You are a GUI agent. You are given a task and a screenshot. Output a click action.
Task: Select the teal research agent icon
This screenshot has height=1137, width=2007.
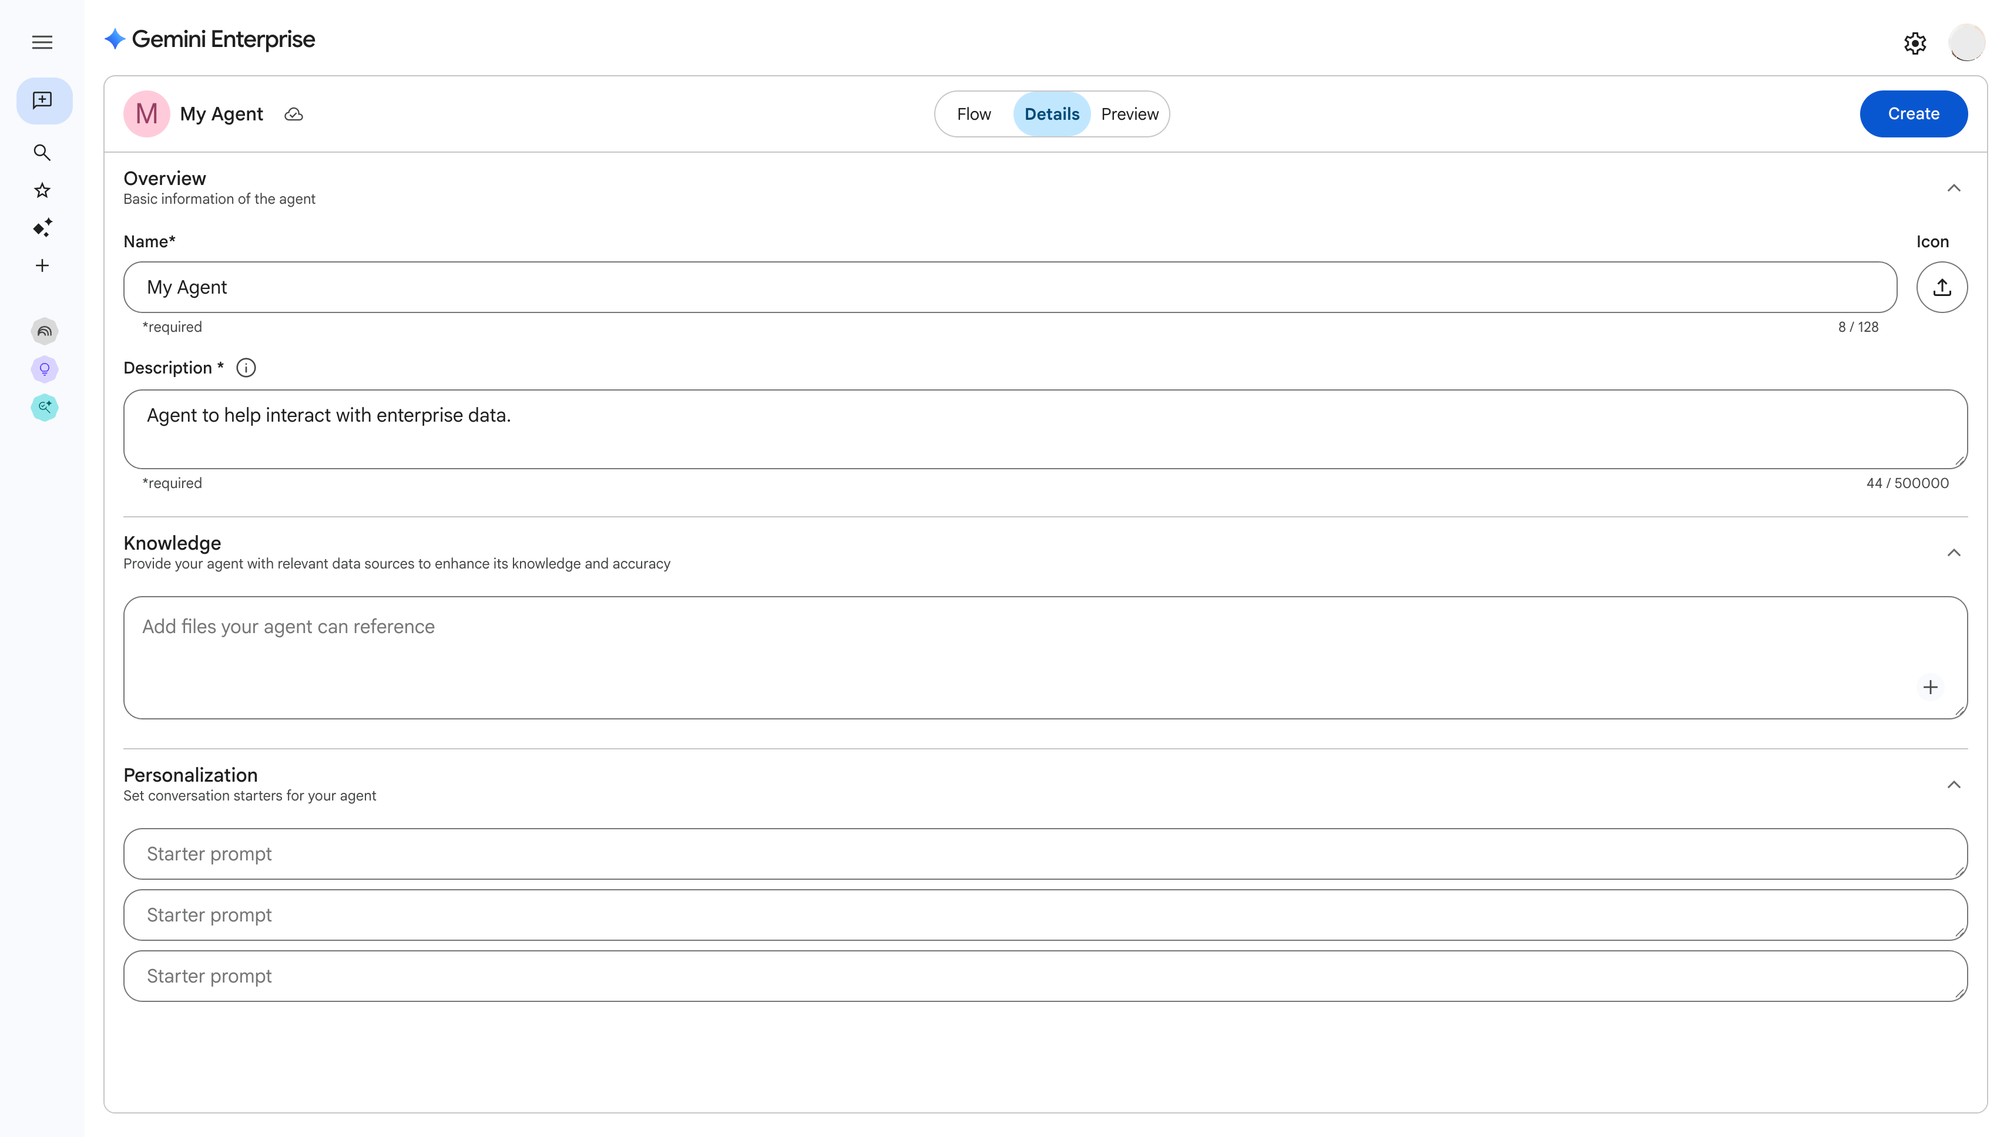[45, 407]
